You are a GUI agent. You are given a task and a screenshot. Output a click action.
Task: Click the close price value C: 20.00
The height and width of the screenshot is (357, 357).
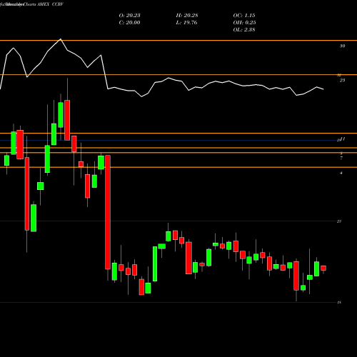(129, 22)
